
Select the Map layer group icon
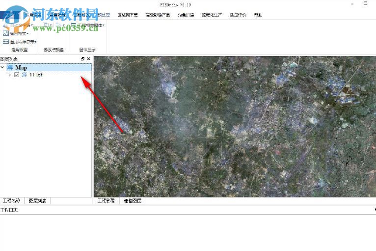(x=10, y=67)
